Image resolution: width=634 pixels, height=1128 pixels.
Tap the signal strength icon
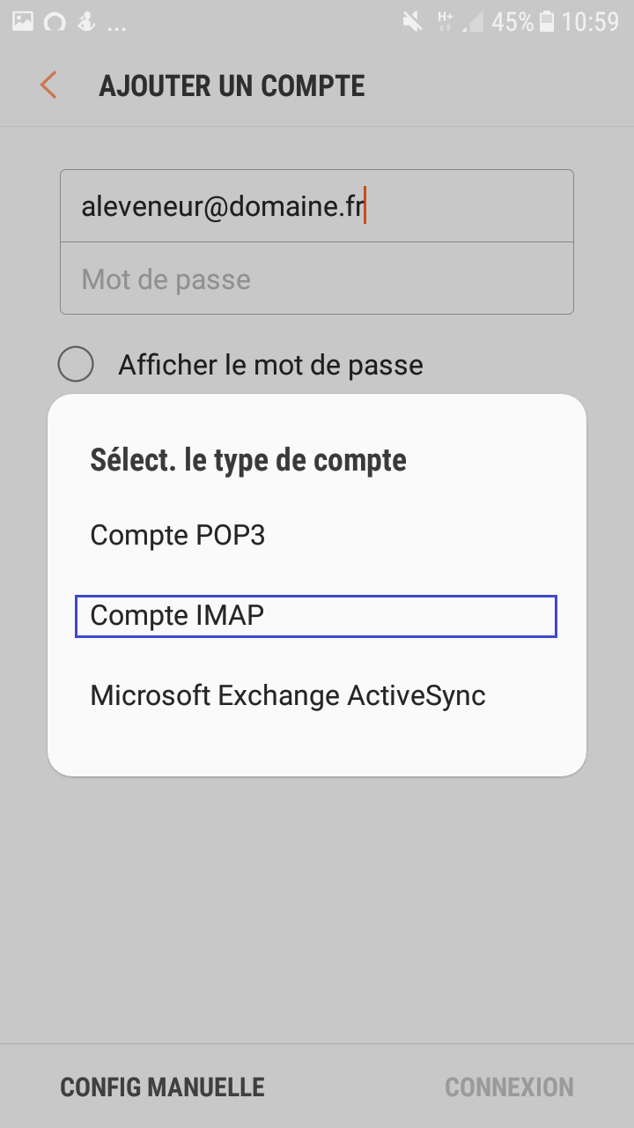tap(473, 22)
